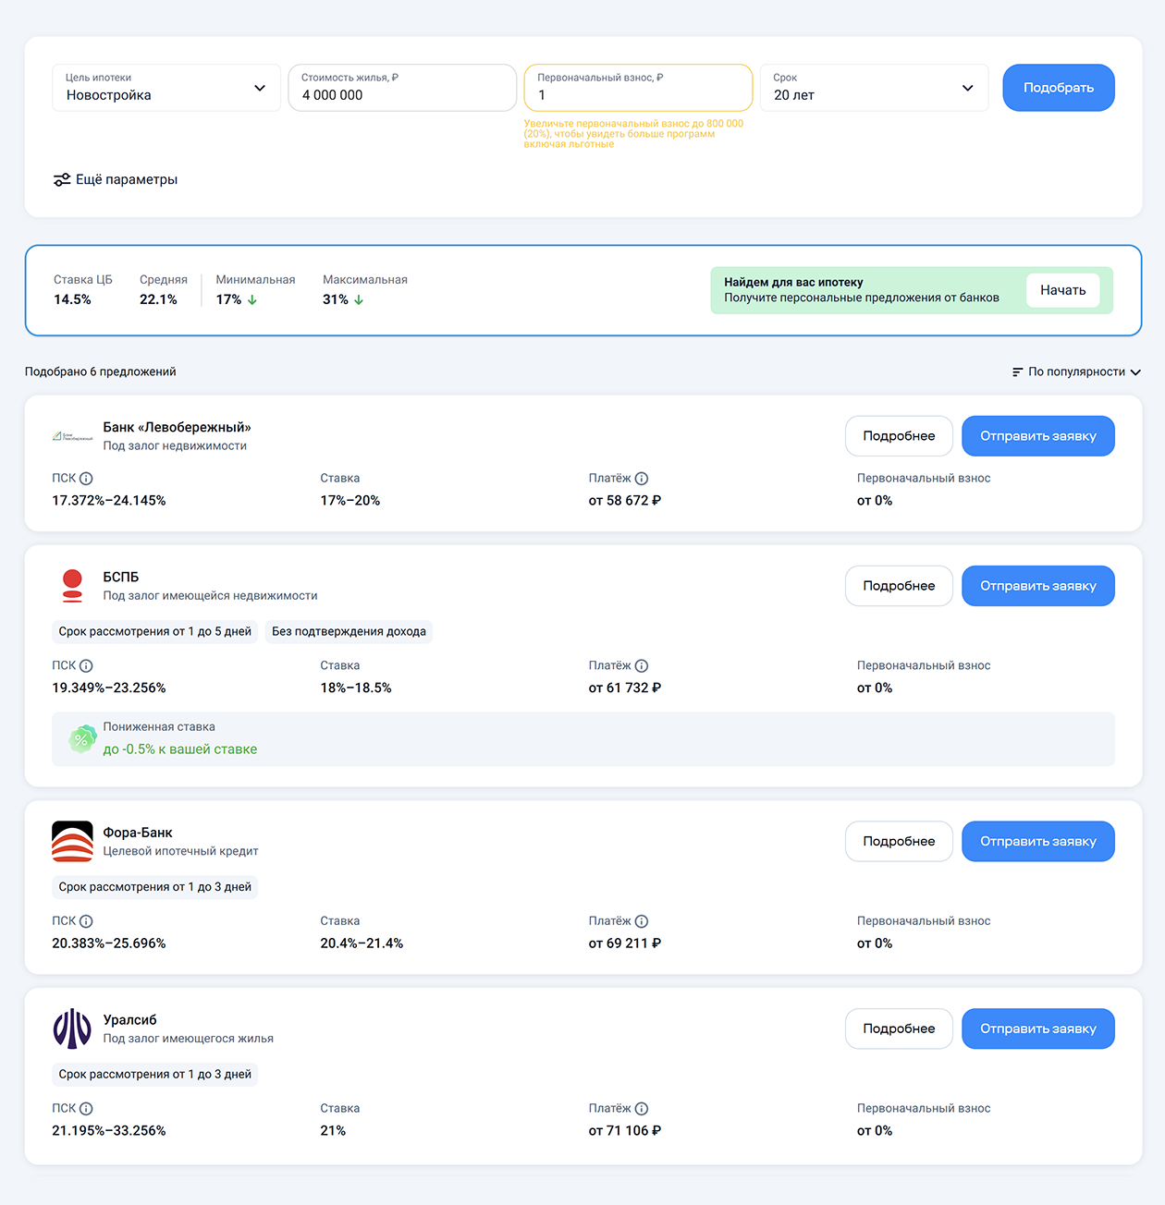Click ПСК value 17.372%–24.145%
The width and height of the screenshot is (1165, 1205).
(x=109, y=501)
